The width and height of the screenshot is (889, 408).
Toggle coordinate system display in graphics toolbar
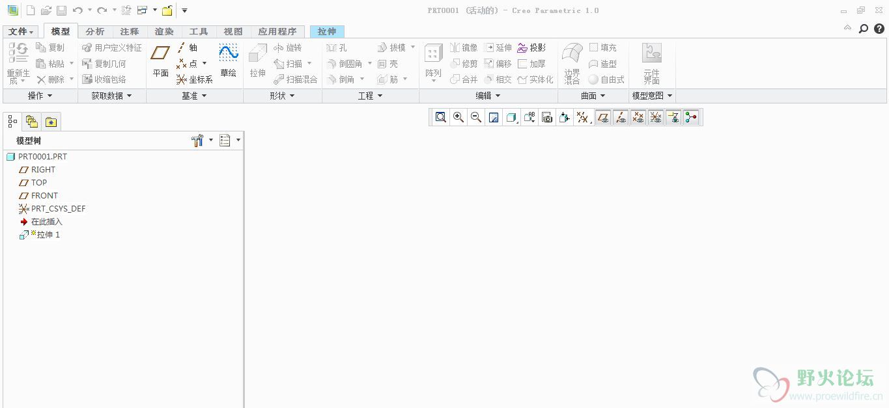(x=656, y=117)
